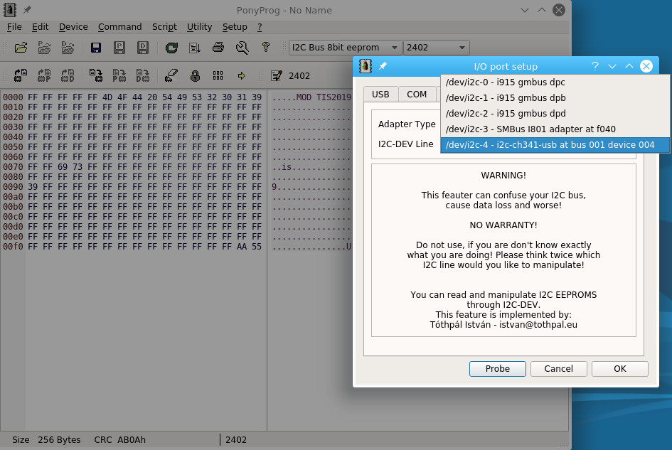Open the Command menu
This screenshot has height=450, width=672.
(119, 26)
